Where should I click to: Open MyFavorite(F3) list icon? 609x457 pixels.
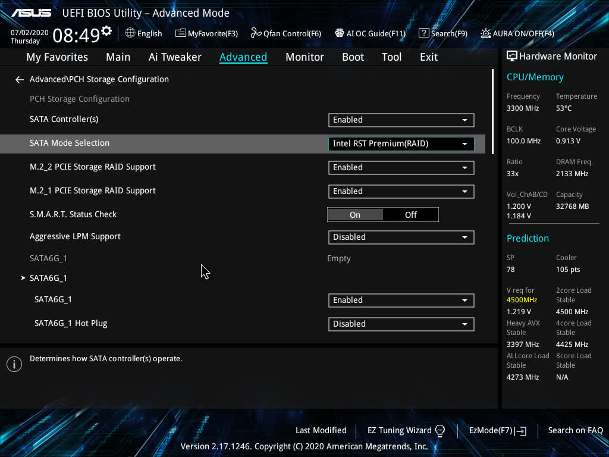(180, 33)
